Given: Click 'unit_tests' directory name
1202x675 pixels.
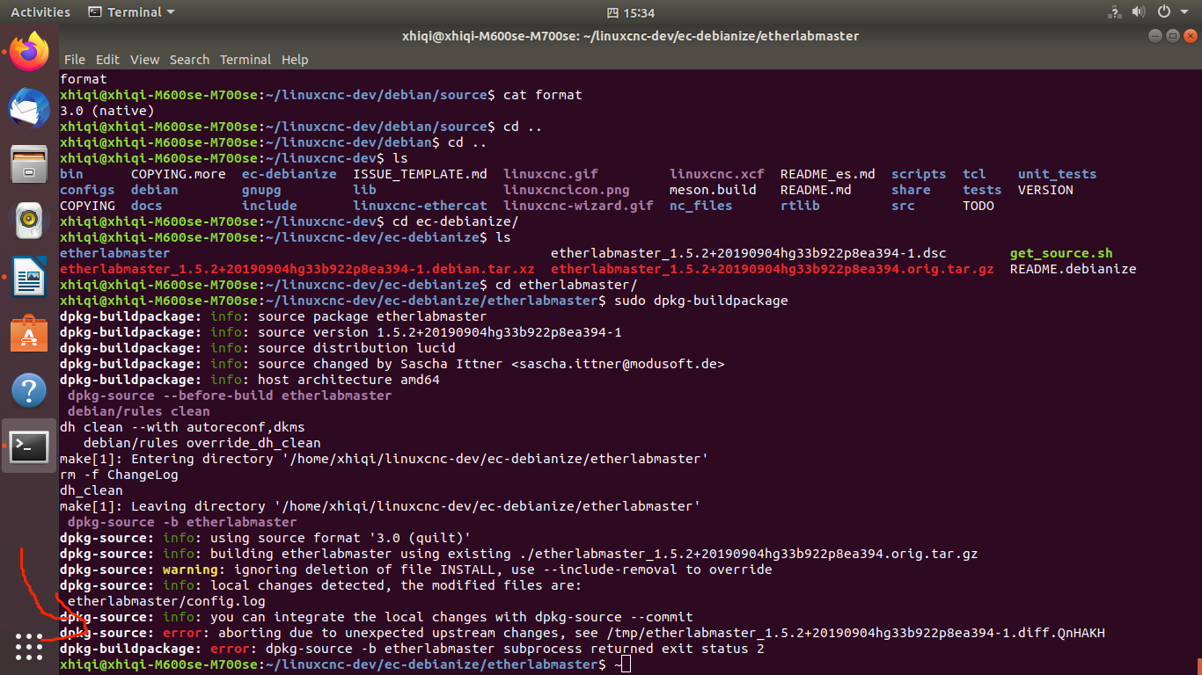Looking at the screenshot, I should point(1057,174).
